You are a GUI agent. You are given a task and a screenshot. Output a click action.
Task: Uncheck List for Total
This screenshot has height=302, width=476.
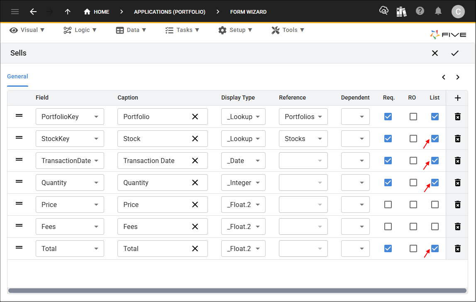435,248
